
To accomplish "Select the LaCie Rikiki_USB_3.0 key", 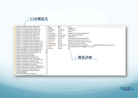I will point(28,58).
